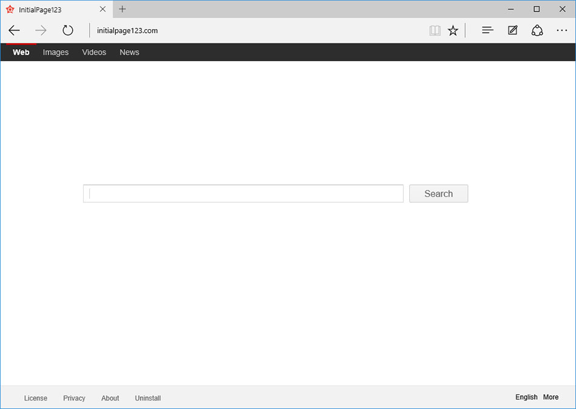Add page to favorites with the star icon
Viewport: 576px width, 409px height.
pyautogui.click(x=453, y=31)
